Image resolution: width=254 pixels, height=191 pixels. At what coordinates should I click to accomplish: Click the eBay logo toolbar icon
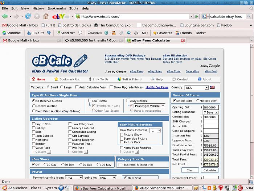point(61,16)
